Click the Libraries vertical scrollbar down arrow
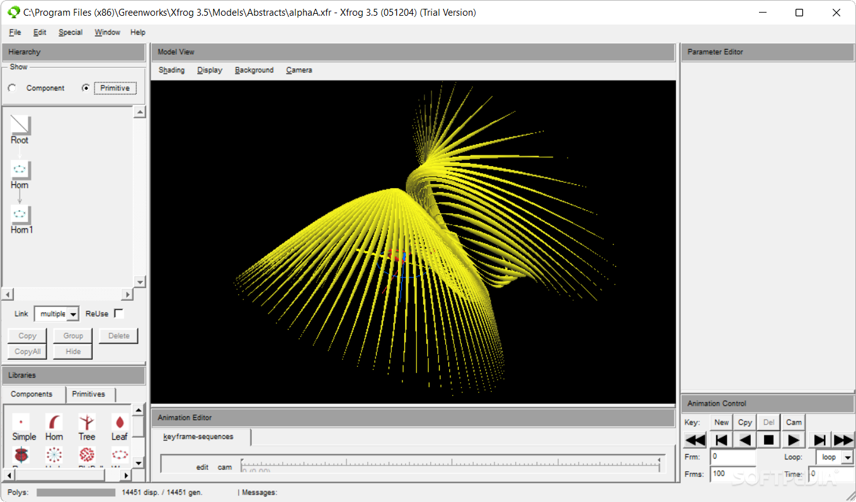 (x=139, y=462)
